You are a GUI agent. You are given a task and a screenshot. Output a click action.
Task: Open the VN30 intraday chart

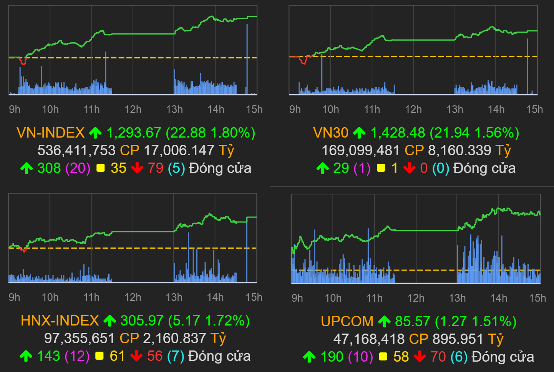pyautogui.click(x=413, y=50)
